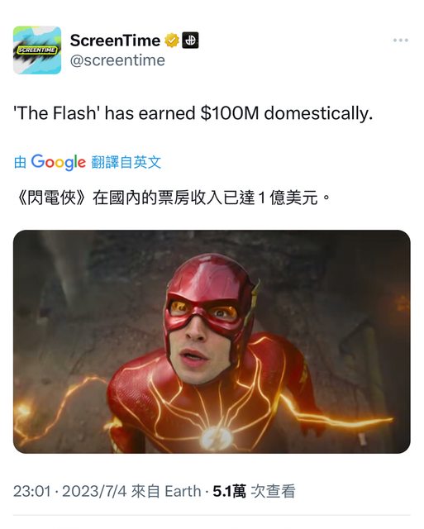Open the ScreenTime profile avatar

point(37,50)
